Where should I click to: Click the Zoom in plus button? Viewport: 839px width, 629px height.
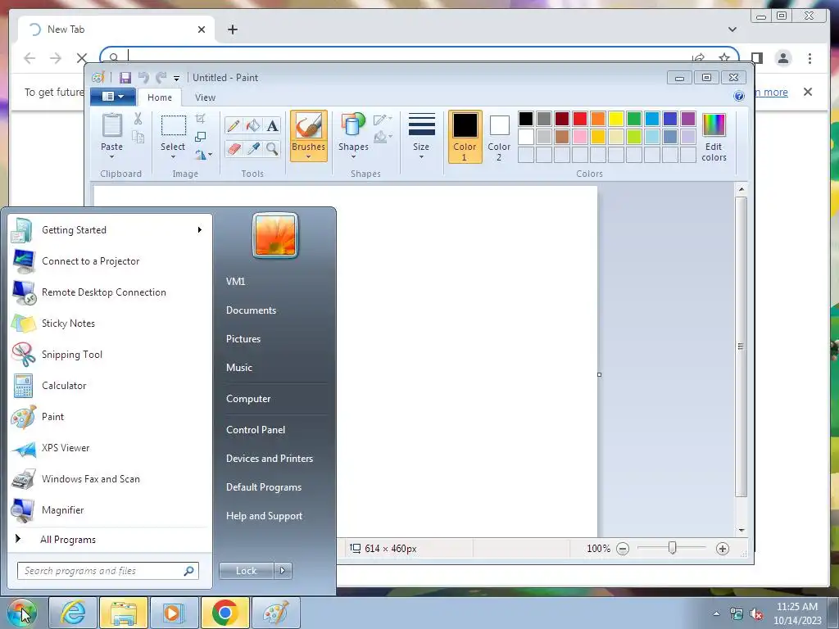[x=723, y=549]
